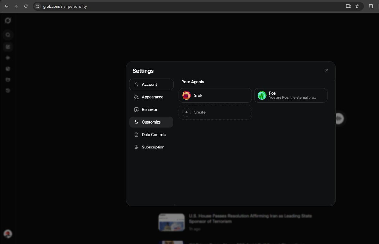Viewport: 379px width, 244px height.
Task: Open the Account settings section
Action: click(x=151, y=84)
